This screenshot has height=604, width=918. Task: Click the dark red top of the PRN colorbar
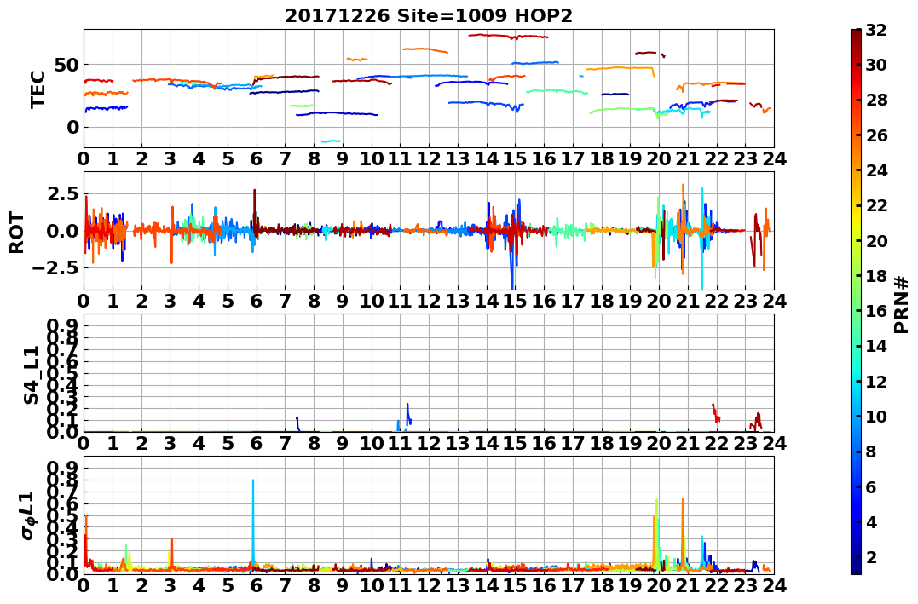click(856, 35)
